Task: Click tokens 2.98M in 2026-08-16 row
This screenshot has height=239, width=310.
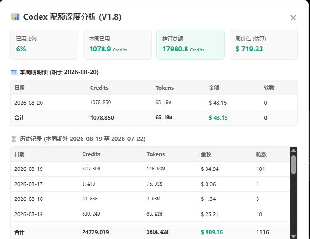Action: 153,199
